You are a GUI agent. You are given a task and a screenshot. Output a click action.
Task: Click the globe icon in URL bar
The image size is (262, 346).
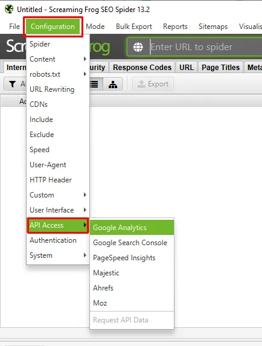138,47
